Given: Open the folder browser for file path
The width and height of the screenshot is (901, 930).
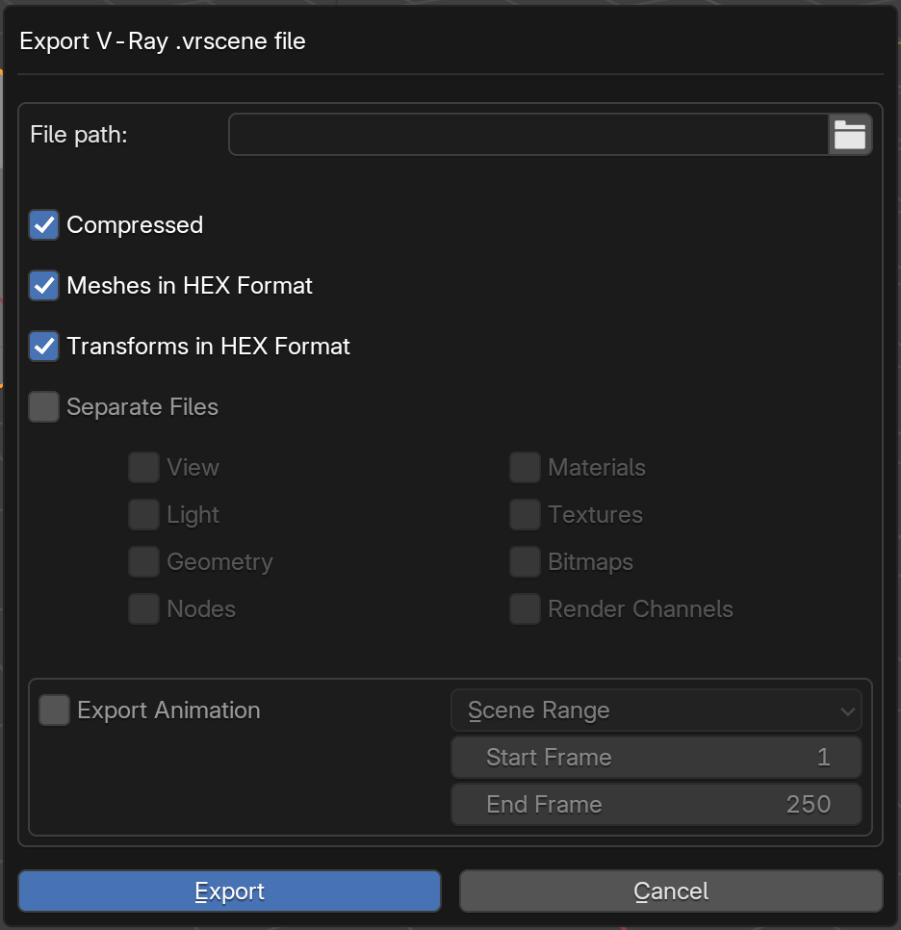Looking at the screenshot, I should click(x=849, y=135).
